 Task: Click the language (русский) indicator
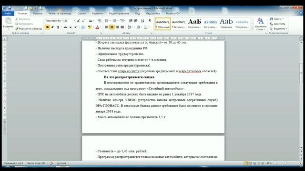point(61,163)
